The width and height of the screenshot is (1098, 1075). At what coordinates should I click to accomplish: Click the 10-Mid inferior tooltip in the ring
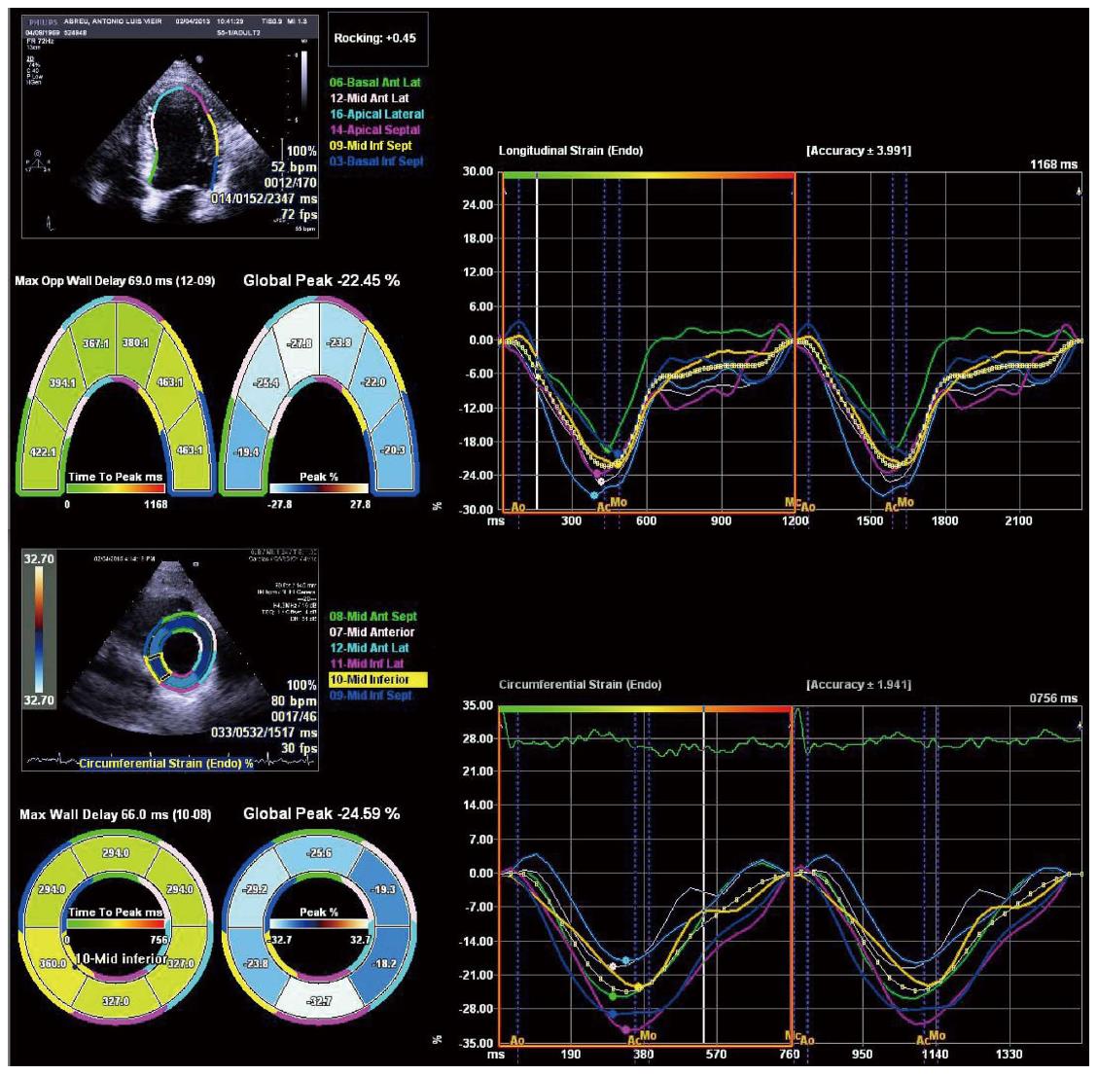(121, 959)
